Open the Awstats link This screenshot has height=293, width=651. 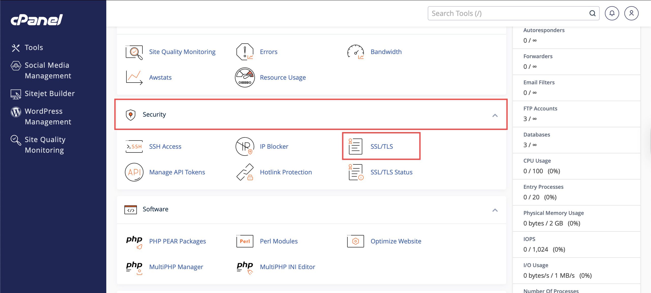(160, 78)
